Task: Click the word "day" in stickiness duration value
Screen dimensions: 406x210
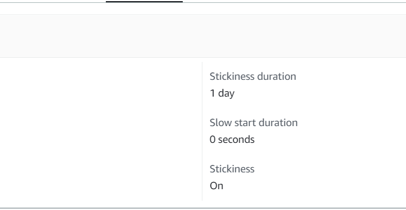Action: 226,94
